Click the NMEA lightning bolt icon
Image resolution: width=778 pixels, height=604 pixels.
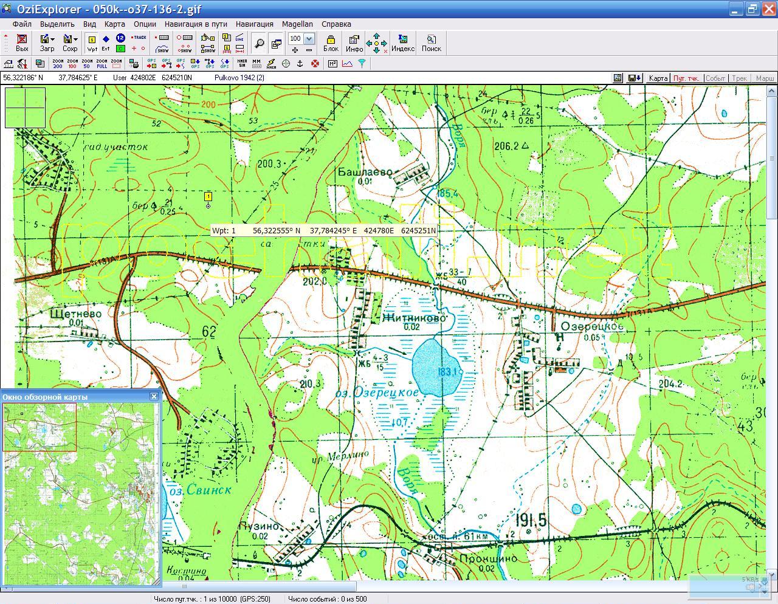coord(271,63)
